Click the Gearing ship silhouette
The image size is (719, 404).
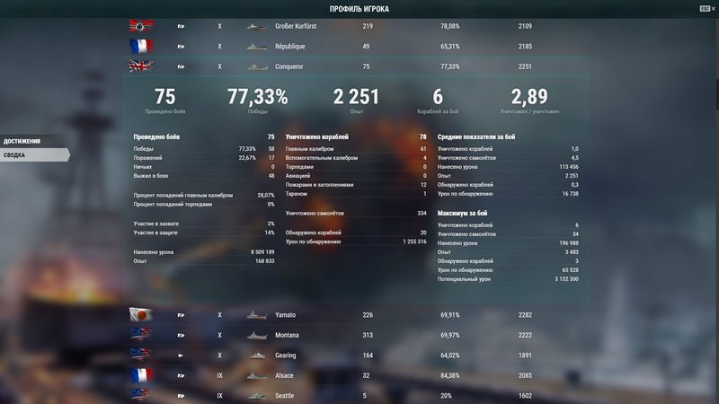pos(257,356)
